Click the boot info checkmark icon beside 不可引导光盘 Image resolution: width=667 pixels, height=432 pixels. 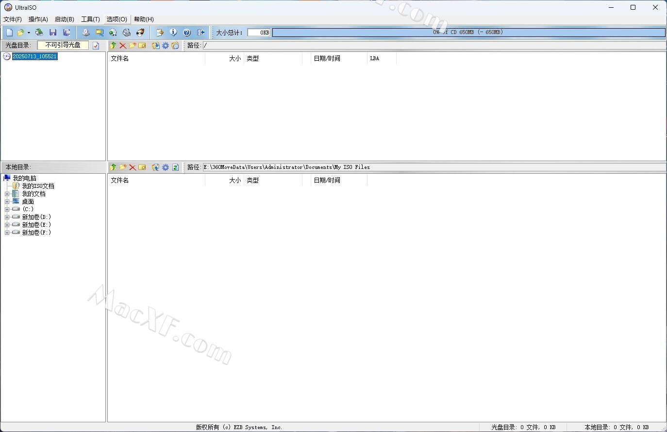point(96,45)
